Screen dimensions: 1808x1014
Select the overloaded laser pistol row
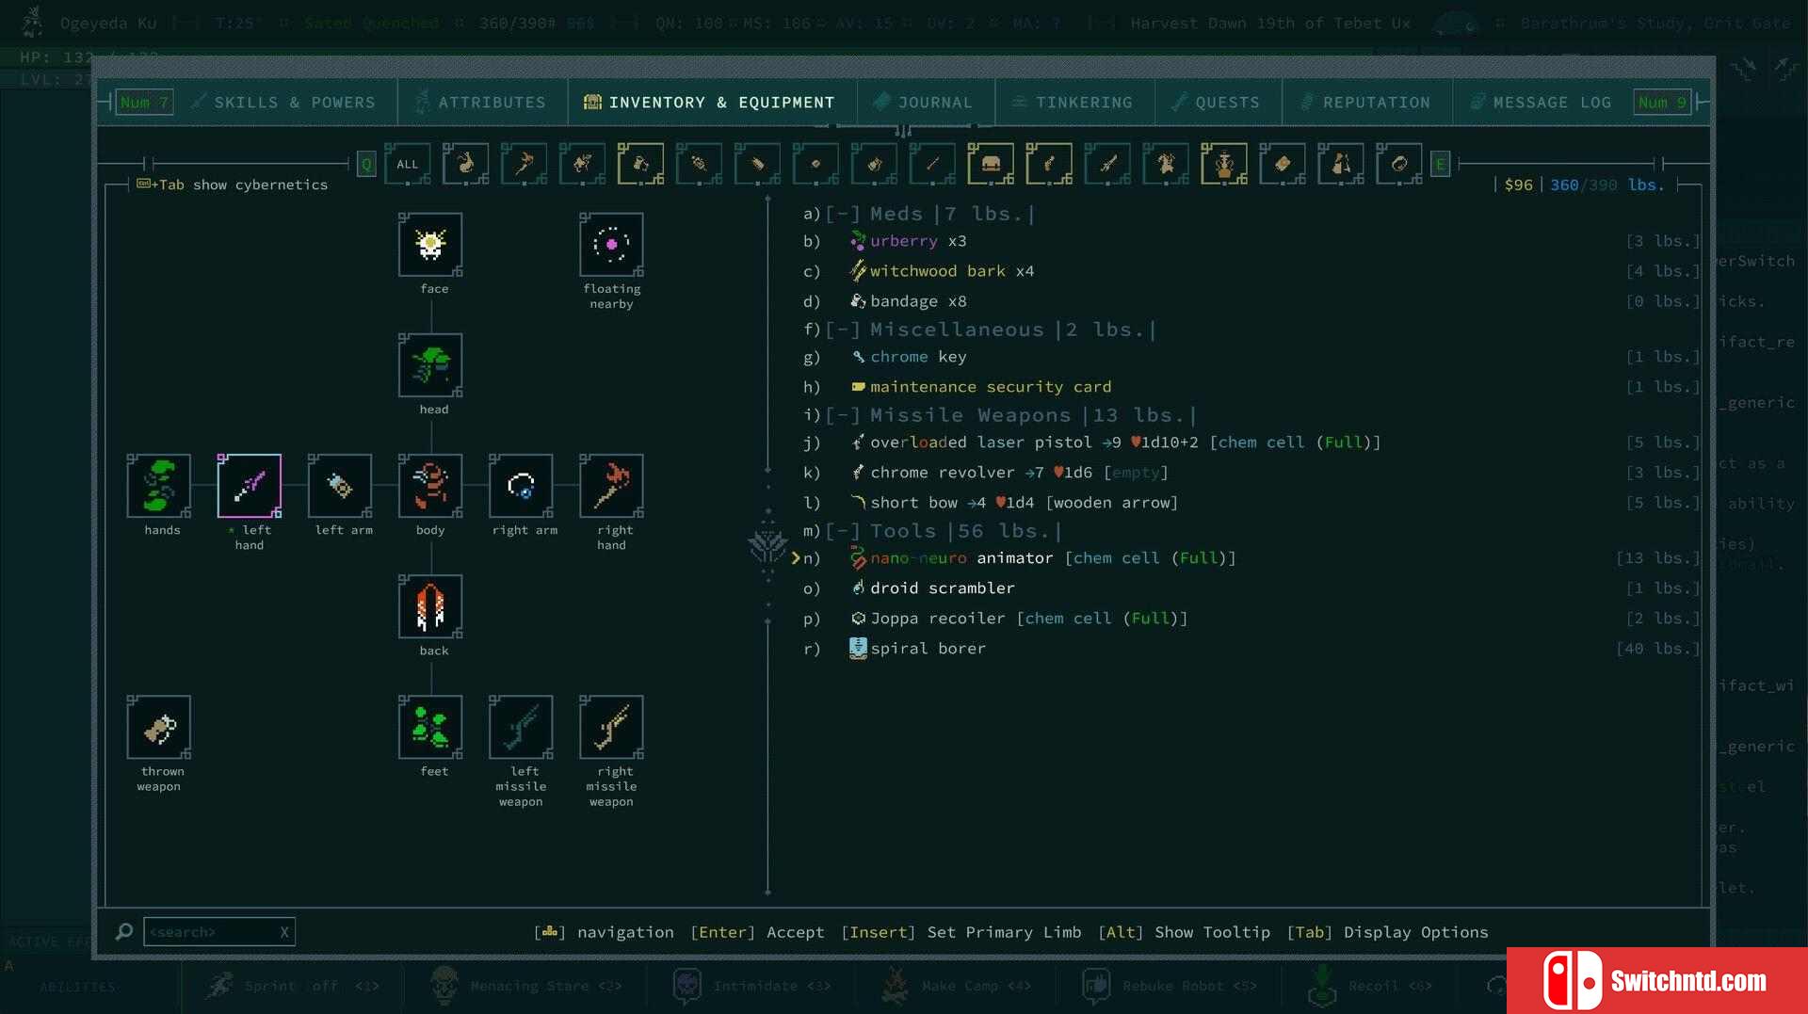1251,443
